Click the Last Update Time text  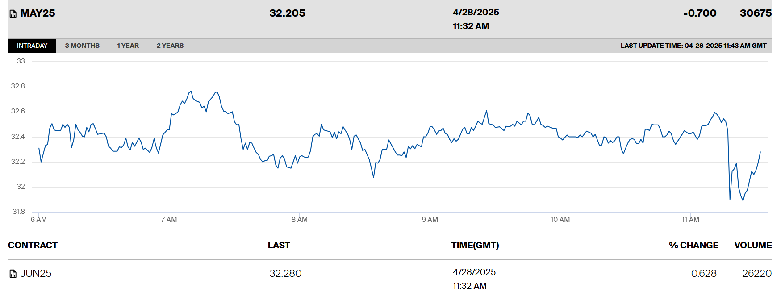[x=693, y=46]
